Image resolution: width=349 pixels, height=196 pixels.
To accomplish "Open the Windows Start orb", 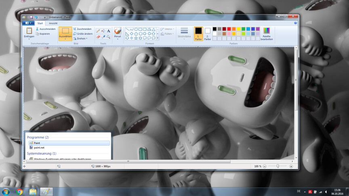I will point(5,192).
